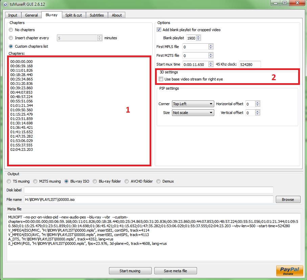This screenshot has width=307, height=280.
Task: Click the Start mux time value field
Action: 195,64
